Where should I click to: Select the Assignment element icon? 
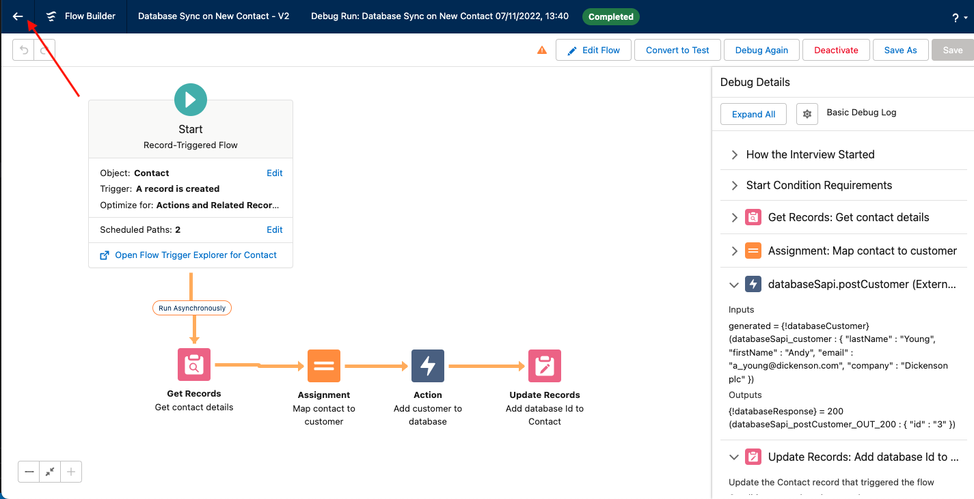pyautogui.click(x=324, y=366)
